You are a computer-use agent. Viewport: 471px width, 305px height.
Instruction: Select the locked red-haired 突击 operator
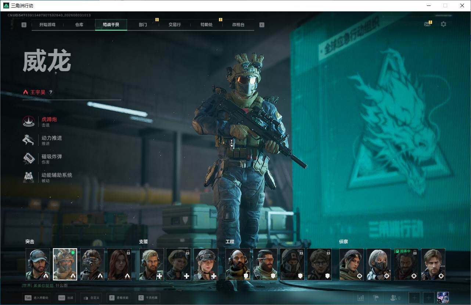(x=119, y=264)
